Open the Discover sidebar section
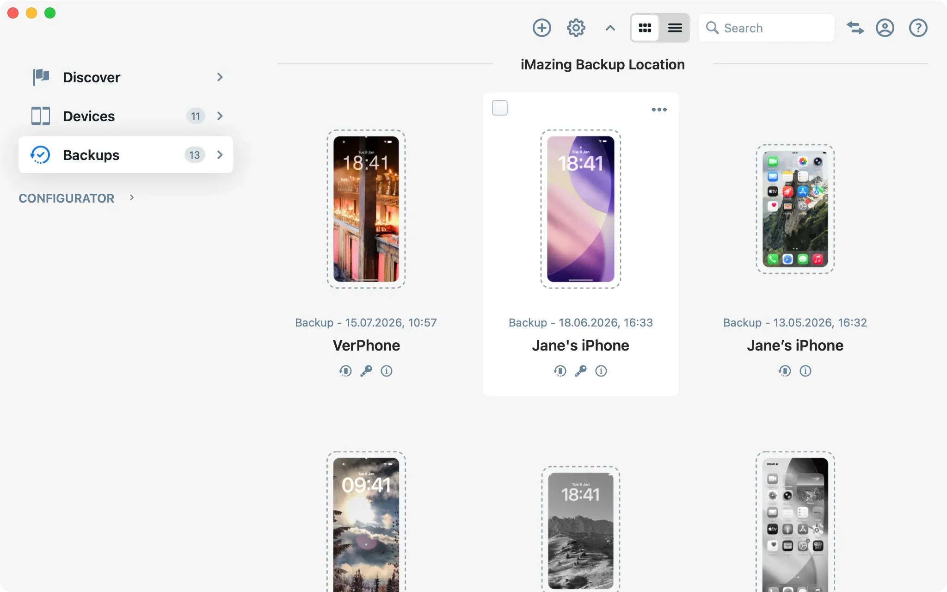The image size is (947, 592). point(126,77)
